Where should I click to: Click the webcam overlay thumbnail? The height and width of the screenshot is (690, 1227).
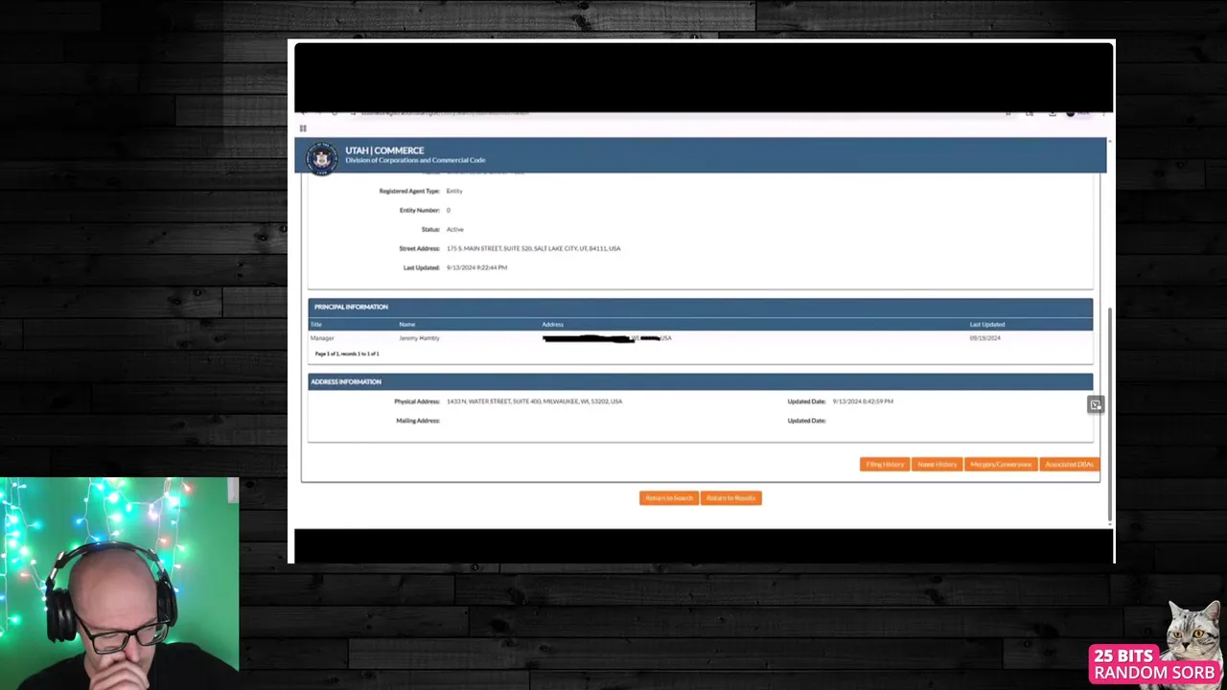click(119, 584)
